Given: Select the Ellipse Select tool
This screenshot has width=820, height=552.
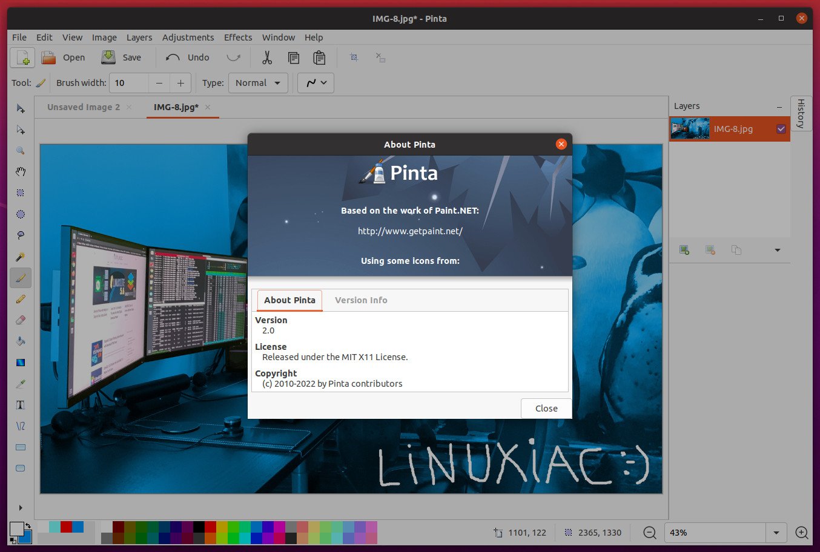Looking at the screenshot, I should pos(21,214).
